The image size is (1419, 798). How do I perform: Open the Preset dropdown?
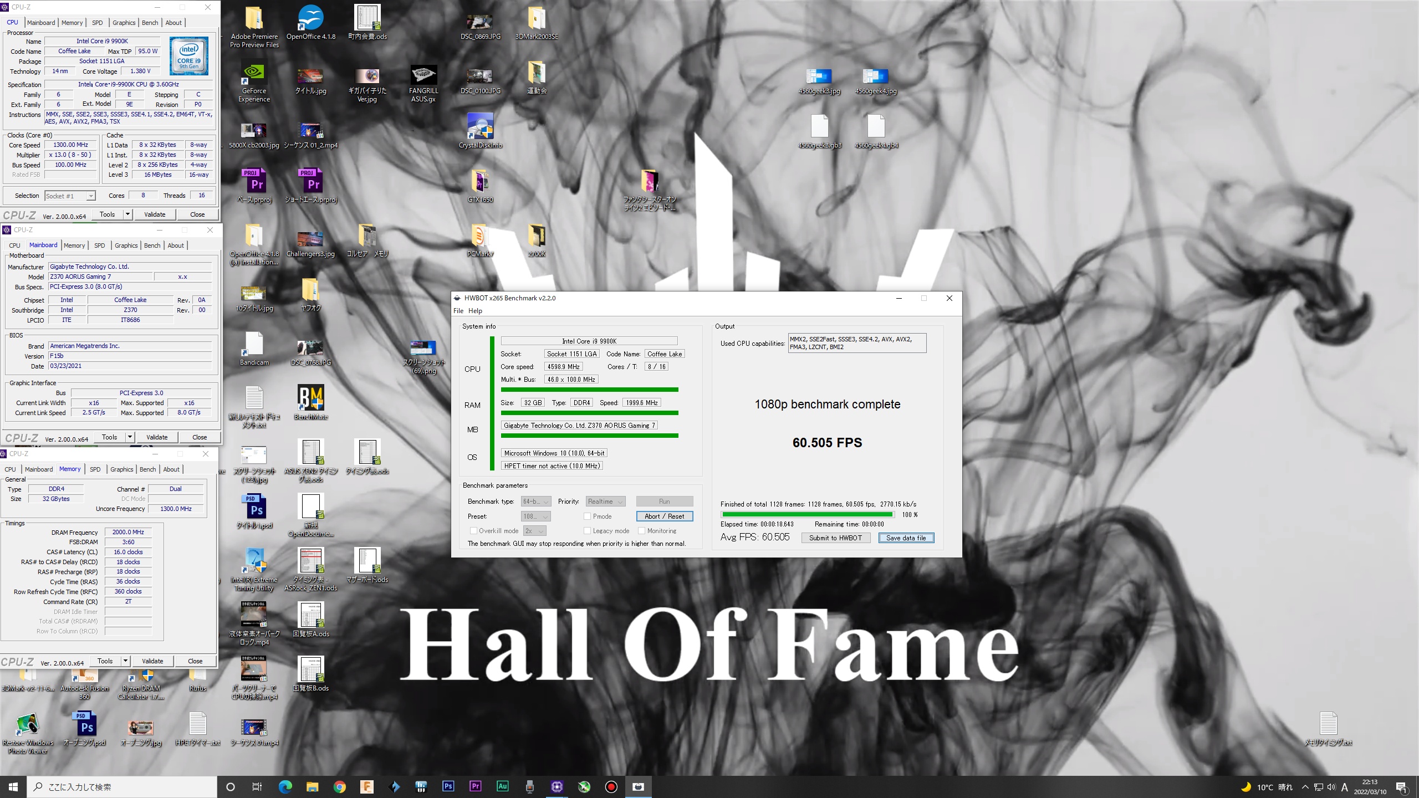[536, 516]
